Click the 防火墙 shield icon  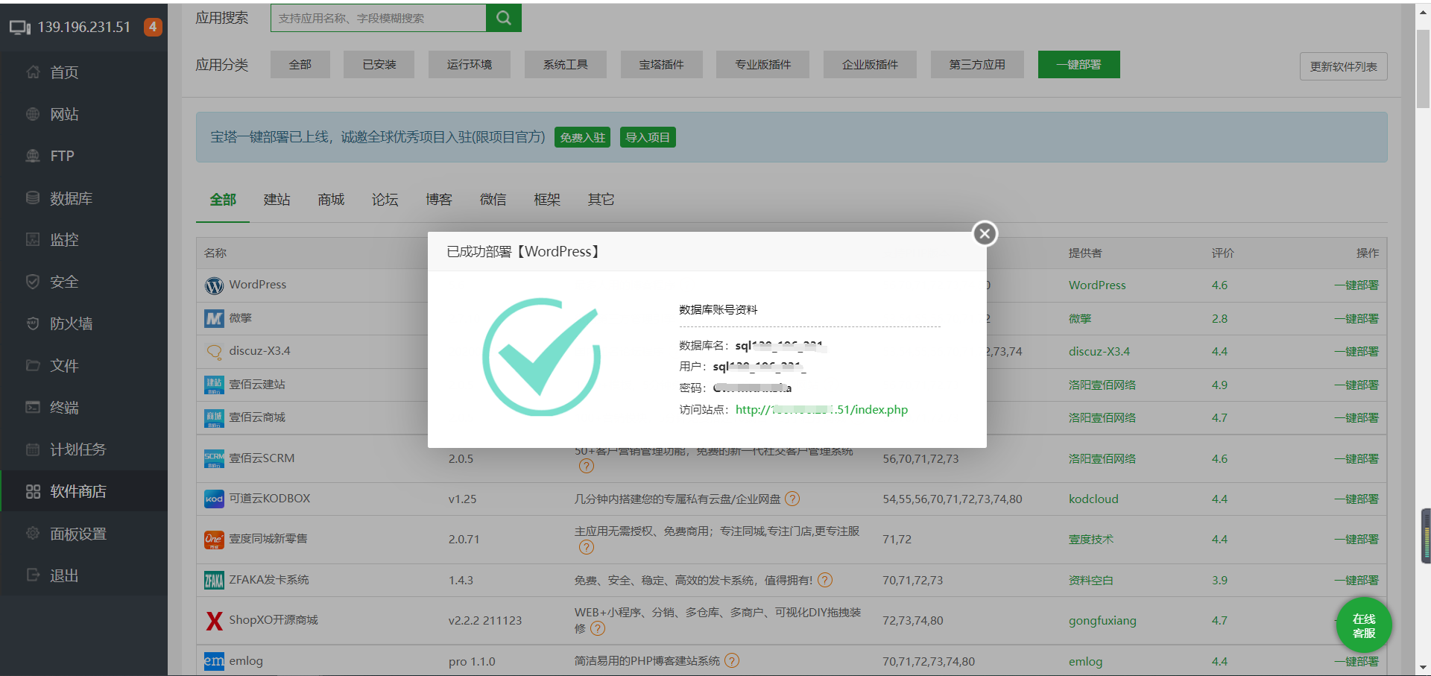click(x=33, y=323)
